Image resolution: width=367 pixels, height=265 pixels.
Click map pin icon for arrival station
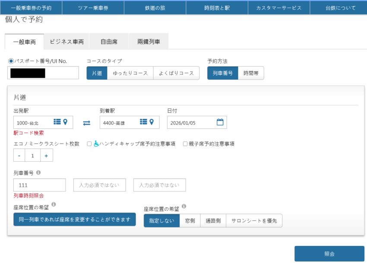(152, 122)
